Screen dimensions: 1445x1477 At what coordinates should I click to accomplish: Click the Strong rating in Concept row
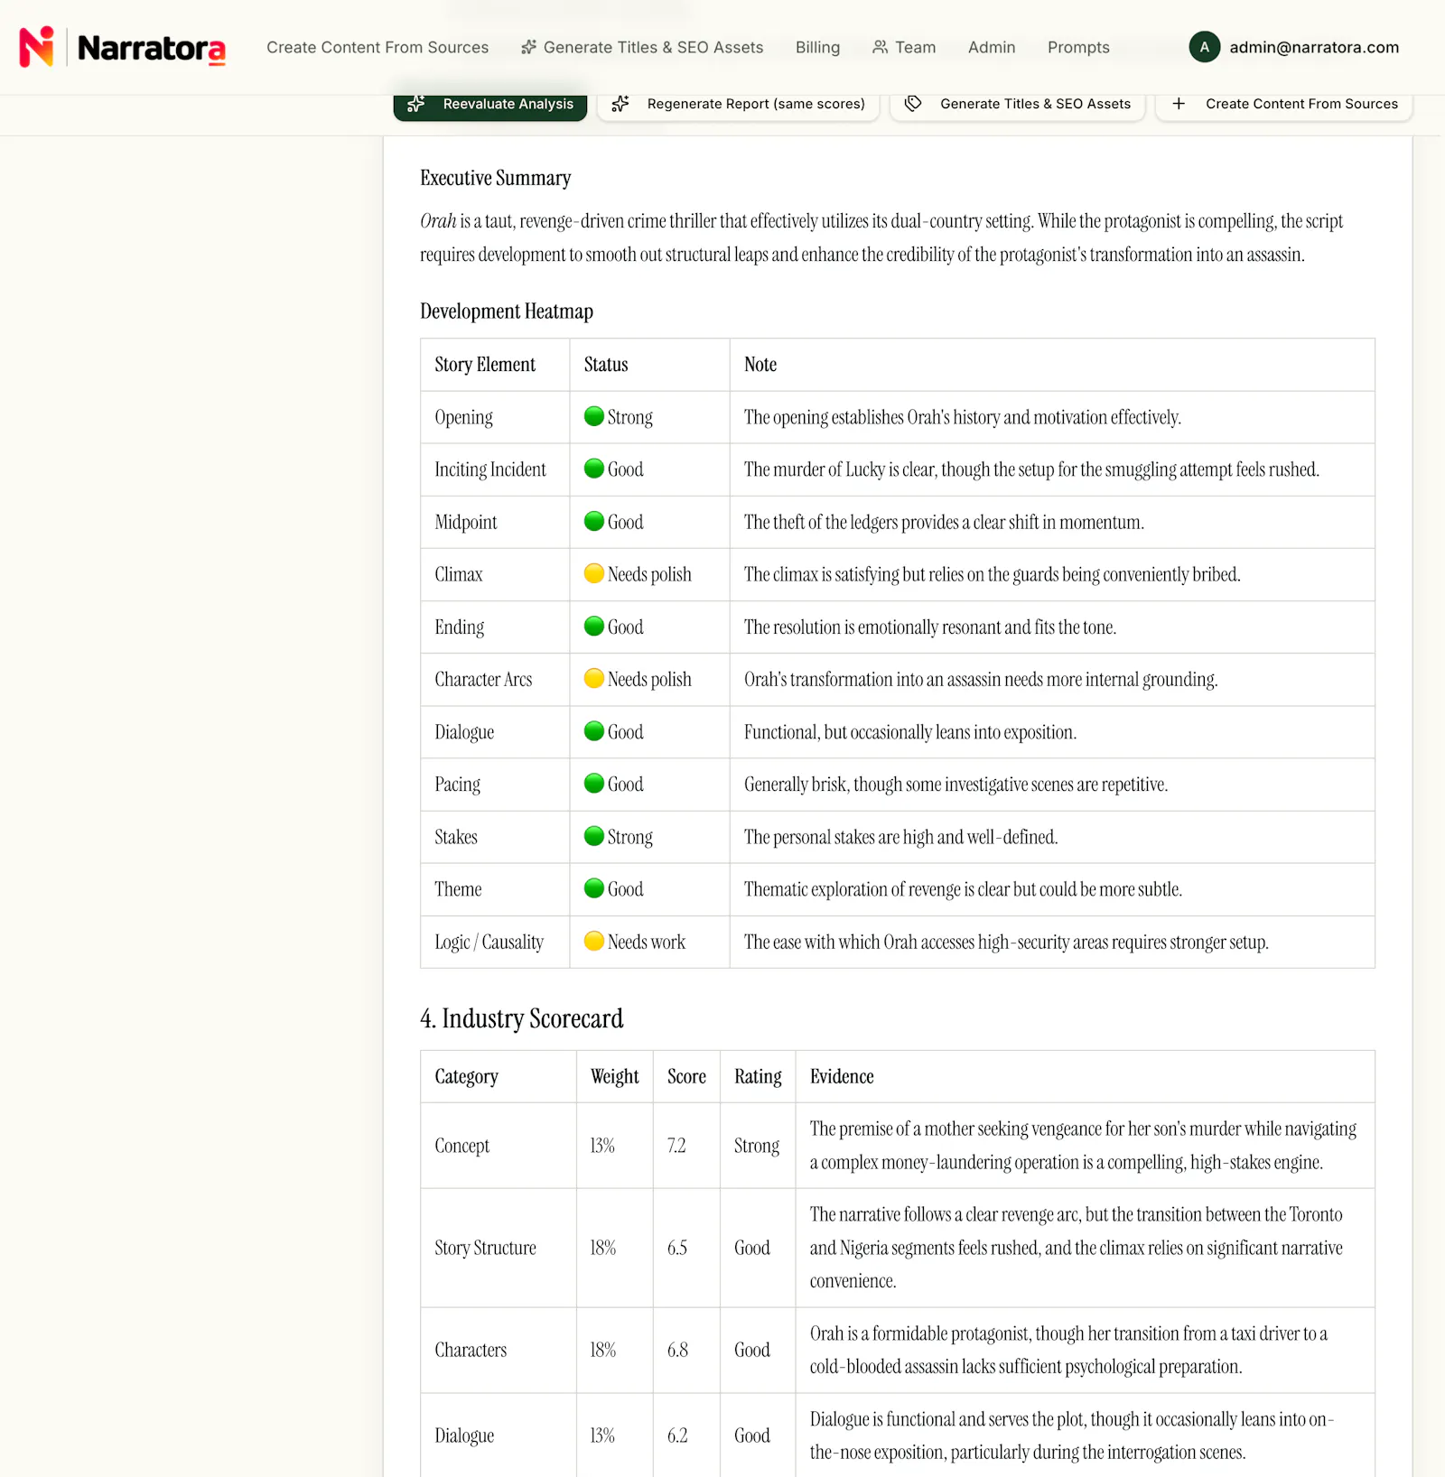[x=756, y=1146]
